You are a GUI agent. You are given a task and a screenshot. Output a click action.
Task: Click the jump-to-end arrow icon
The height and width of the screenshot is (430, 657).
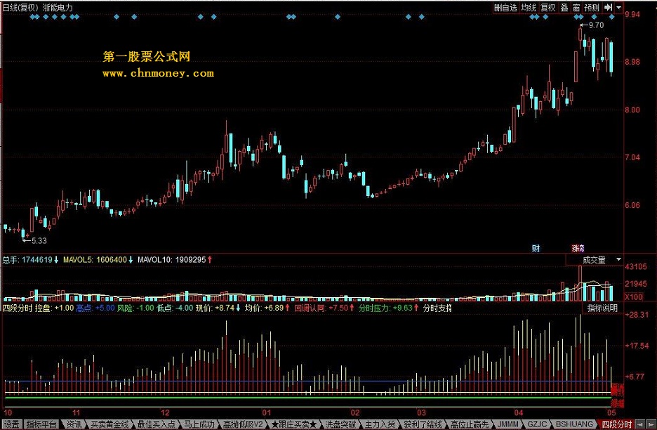tap(609, 8)
